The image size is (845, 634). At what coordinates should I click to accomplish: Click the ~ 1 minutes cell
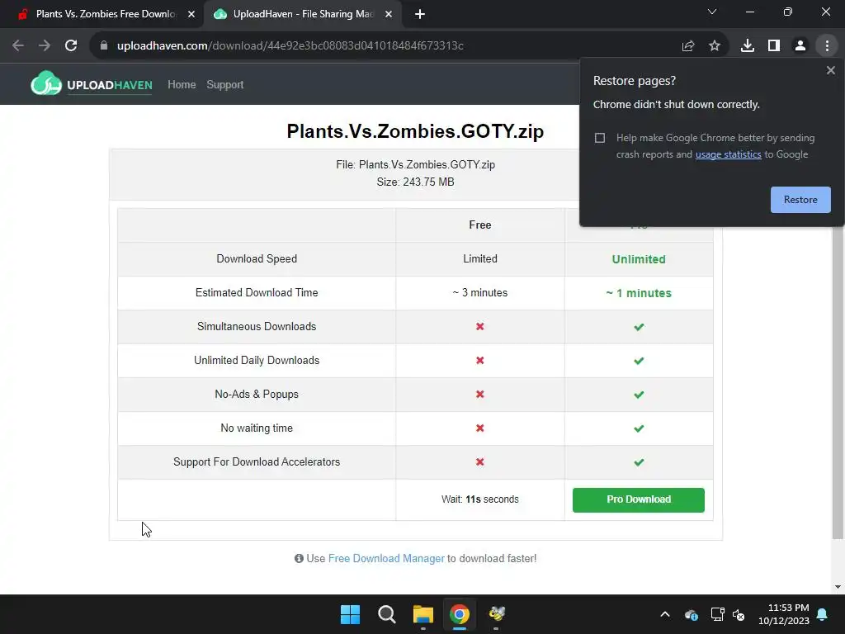[639, 293]
